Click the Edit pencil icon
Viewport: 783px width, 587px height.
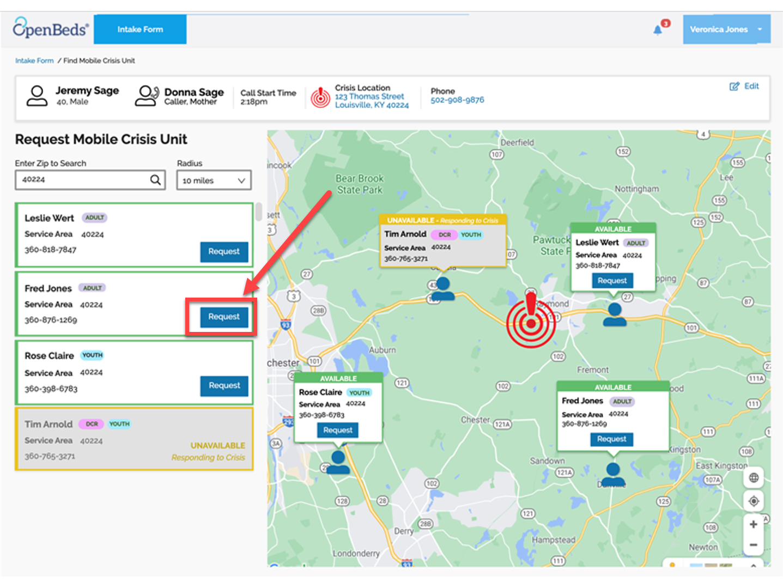(735, 86)
